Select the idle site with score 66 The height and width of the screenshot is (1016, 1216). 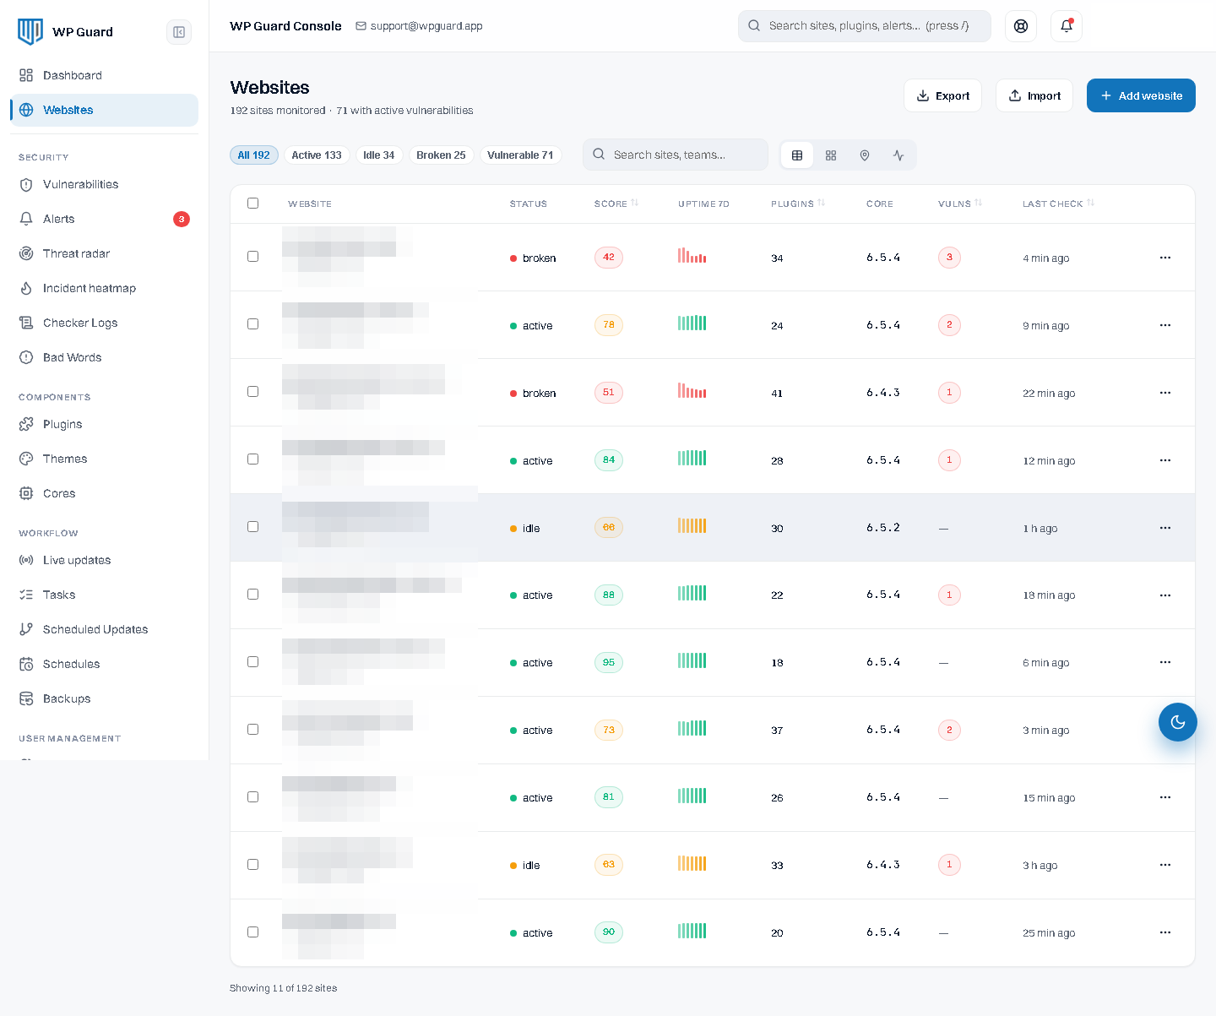pos(252,527)
